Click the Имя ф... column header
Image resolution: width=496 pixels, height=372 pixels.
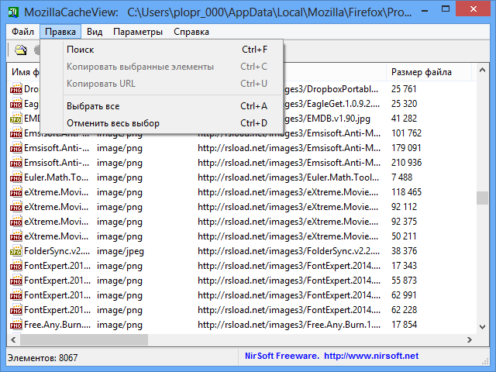point(24,72)
